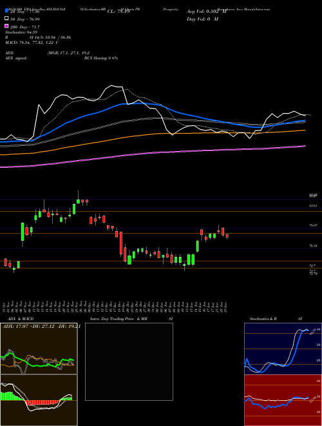Click the 83.61 price axis label
Viewport: 322px width, 426px height.
click(313, 206)
